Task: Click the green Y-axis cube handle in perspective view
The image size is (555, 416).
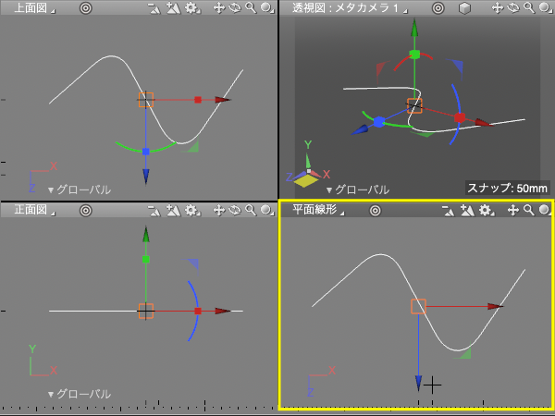Action: click(x=415, y=55)
